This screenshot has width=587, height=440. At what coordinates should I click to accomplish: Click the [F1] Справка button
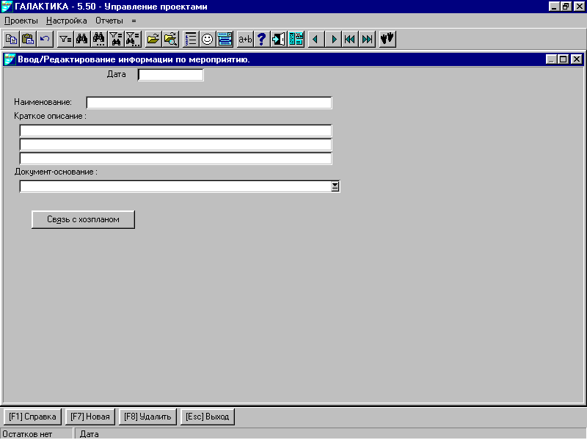tap(32, 417)
